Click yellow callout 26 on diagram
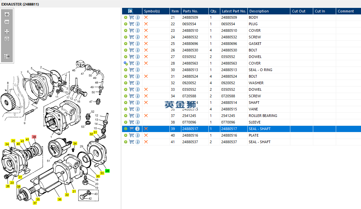The height and width of the screenshot is (209, 361). coord(8,186)
